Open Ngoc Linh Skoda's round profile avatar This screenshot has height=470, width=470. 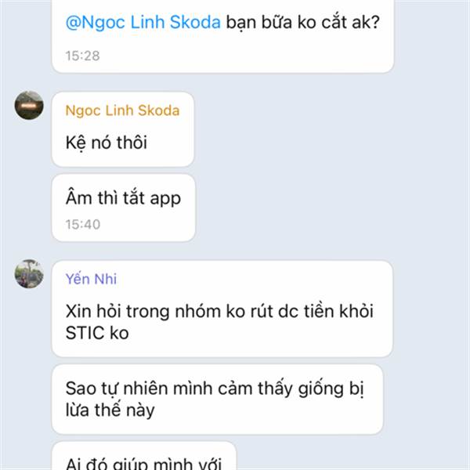point(29,106)
